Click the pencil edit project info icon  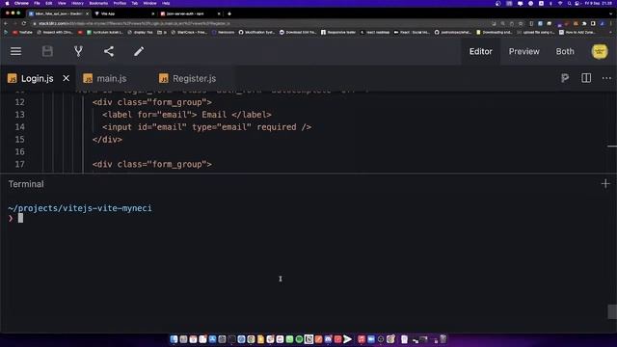(x=139, y=51)
